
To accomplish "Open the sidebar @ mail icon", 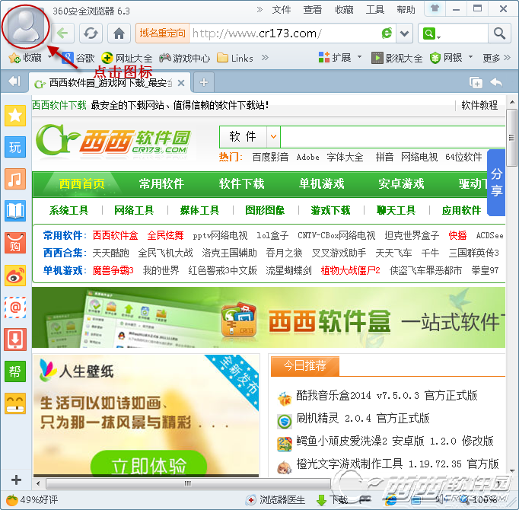I will (15, 308).
